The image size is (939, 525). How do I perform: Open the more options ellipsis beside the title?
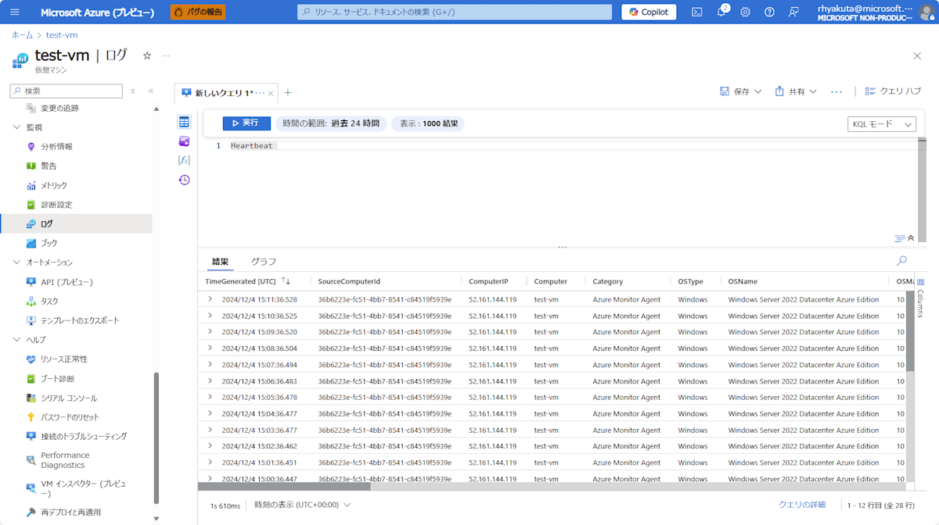point(166,55)
